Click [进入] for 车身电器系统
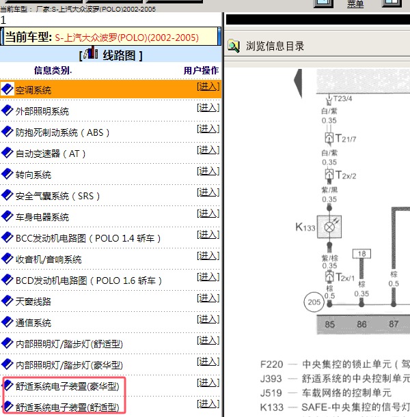Screen dimensions: 410x417 (208, 214)
